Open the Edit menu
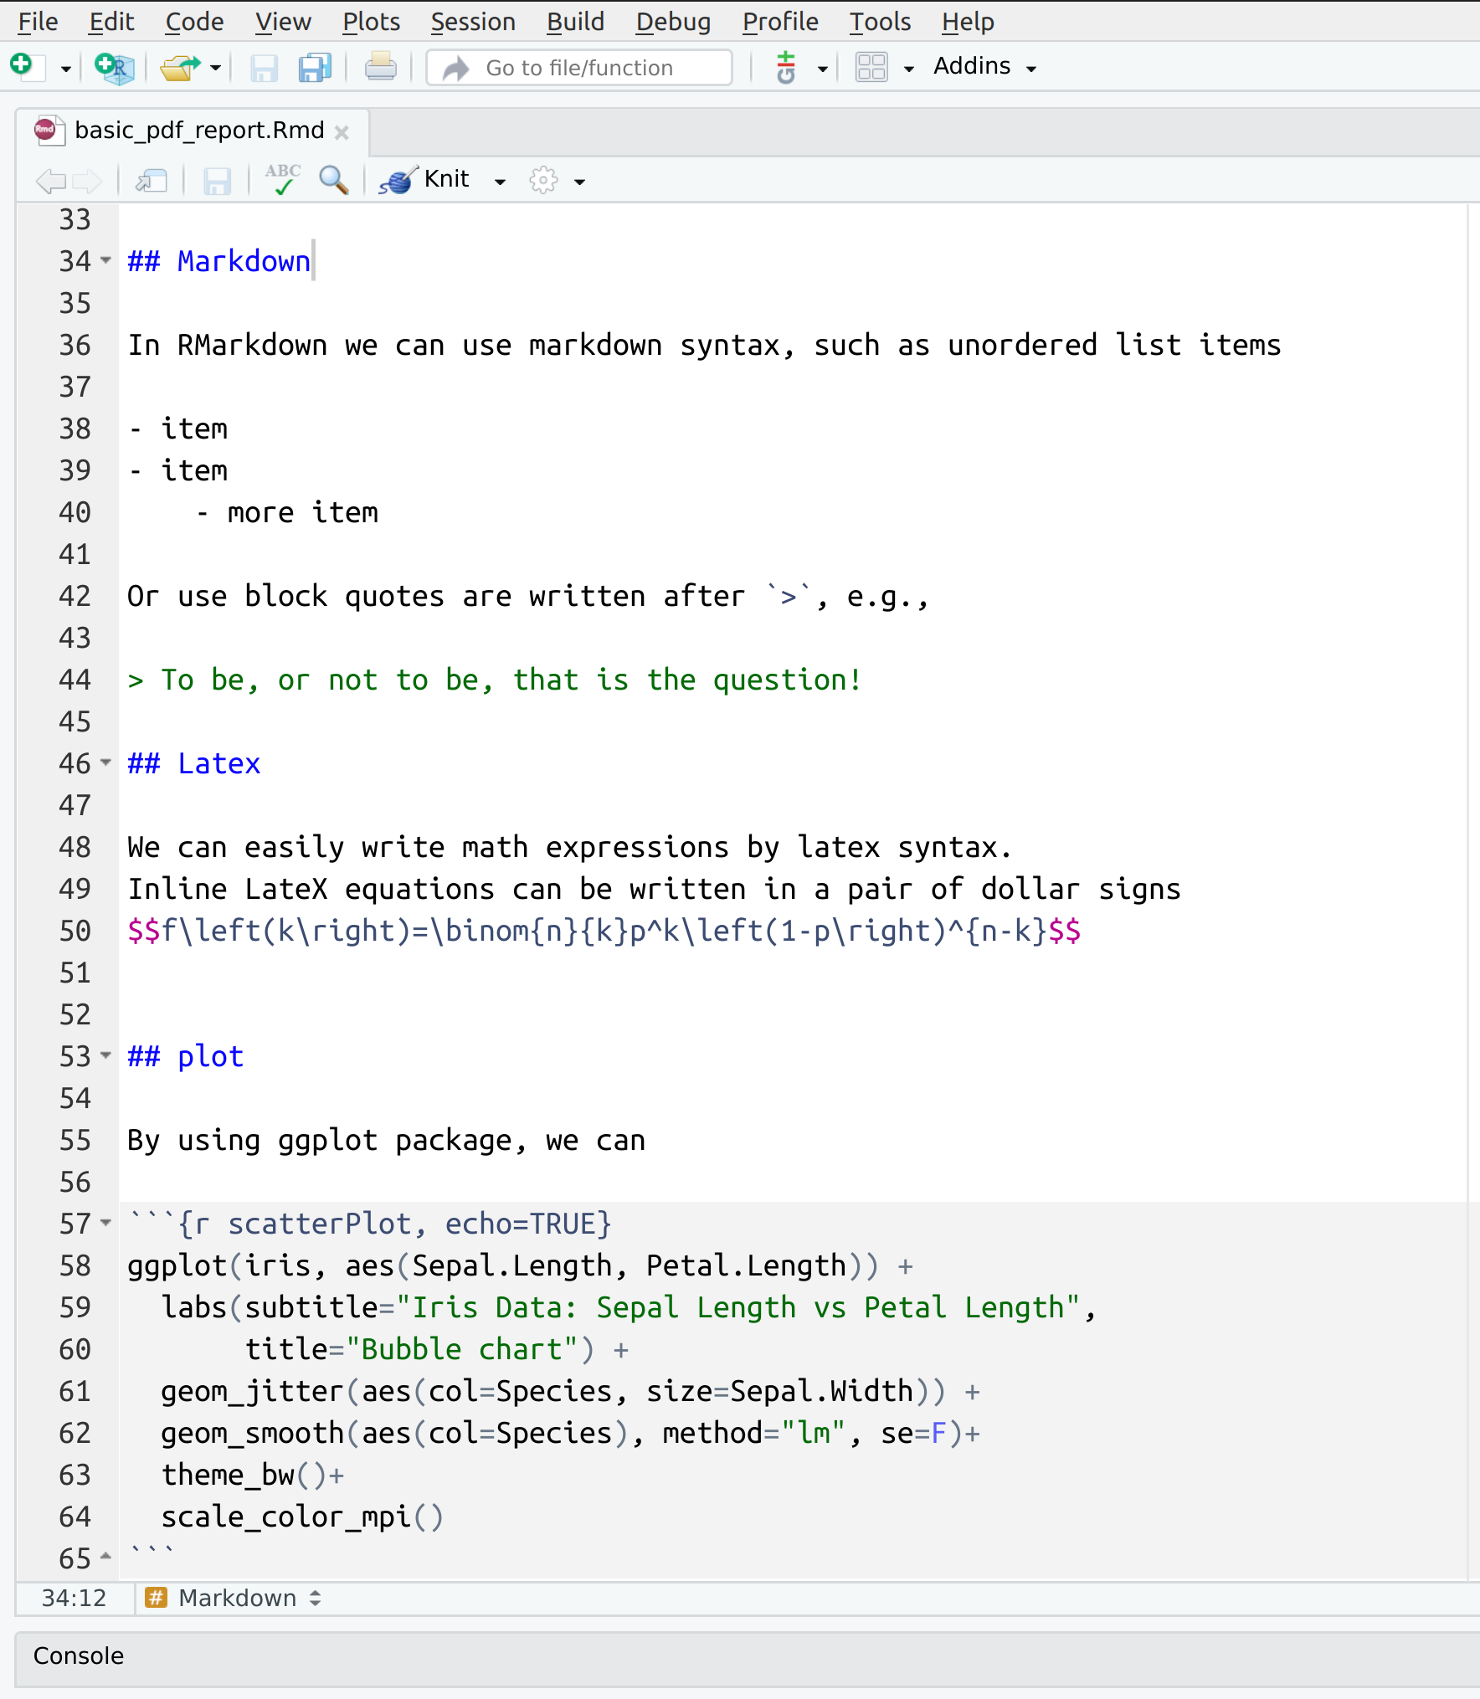Viewport: 1480px width, 1699px height. coord(111,22)
